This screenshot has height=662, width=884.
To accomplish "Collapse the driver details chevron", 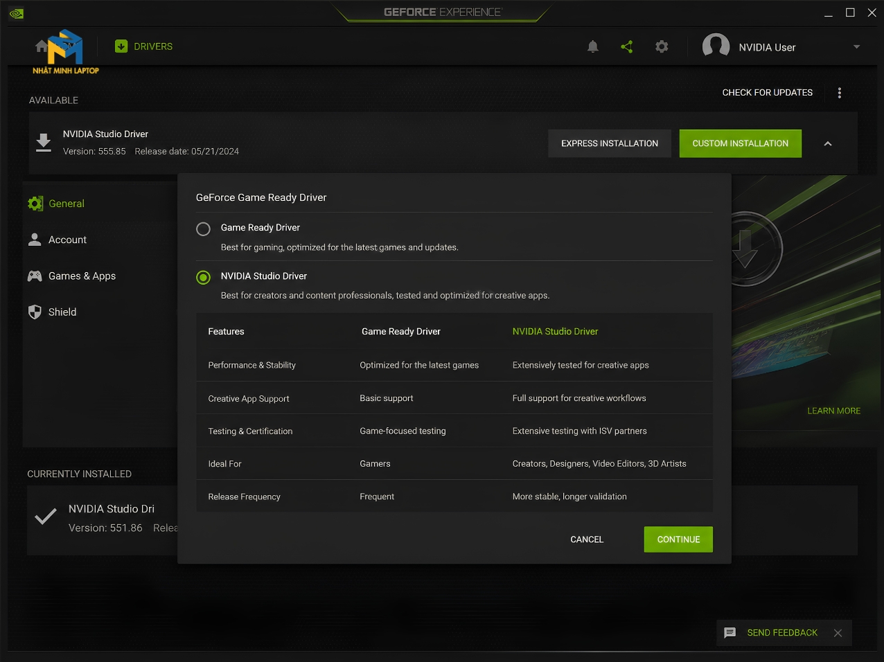I will coord(827,143).
